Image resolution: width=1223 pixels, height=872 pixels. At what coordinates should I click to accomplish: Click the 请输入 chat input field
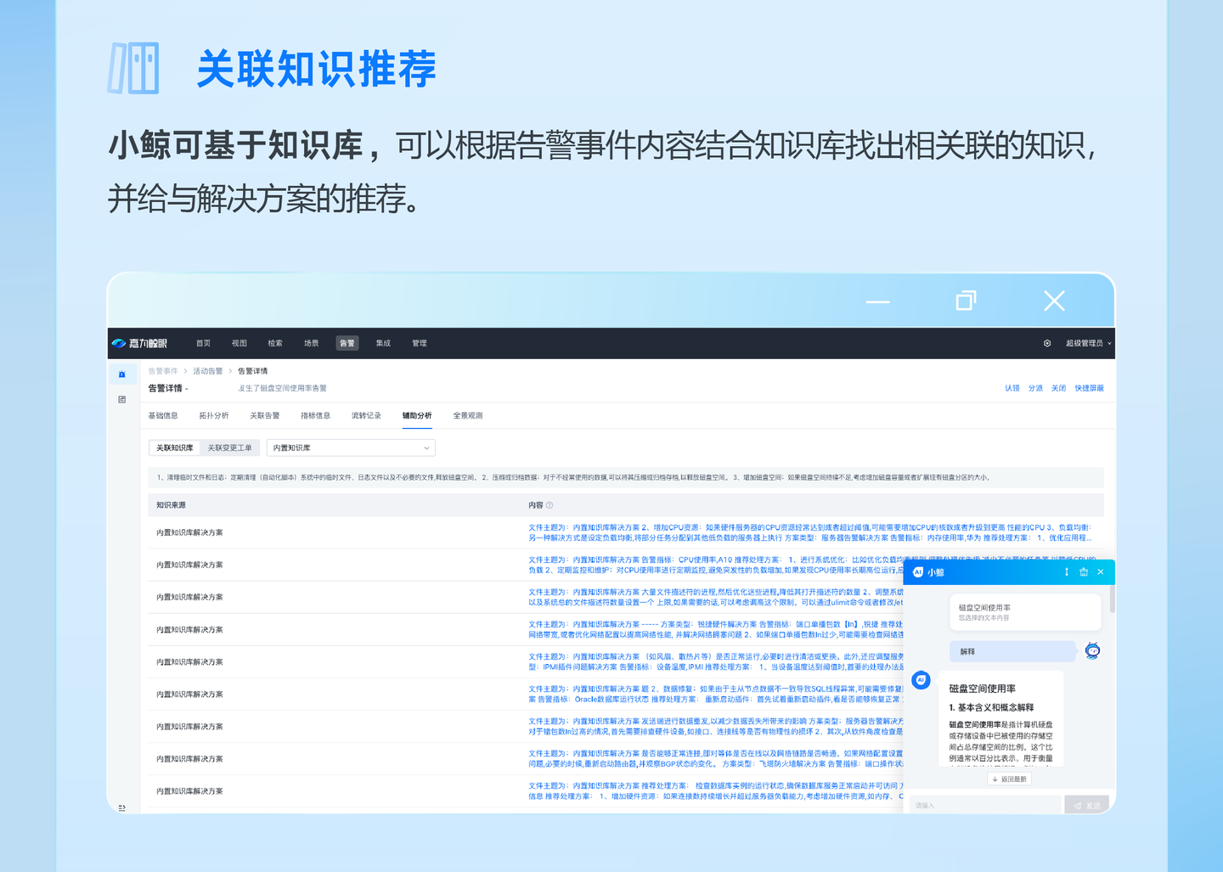pyautogui.click(x=985, y=805)
